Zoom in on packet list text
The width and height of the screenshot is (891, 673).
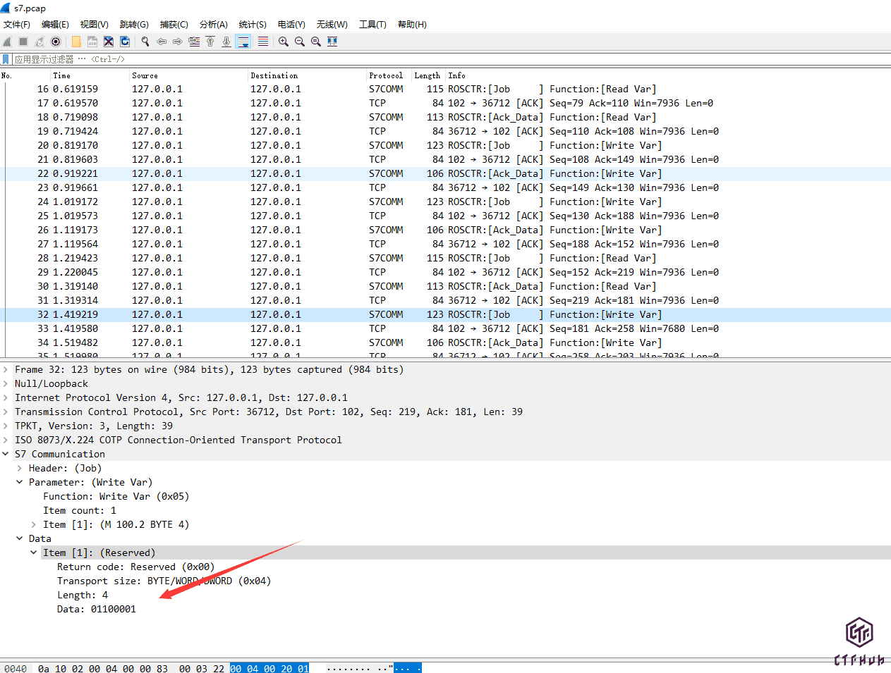click(x=284, y=42)
